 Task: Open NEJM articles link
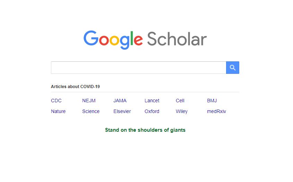(89, 101)
